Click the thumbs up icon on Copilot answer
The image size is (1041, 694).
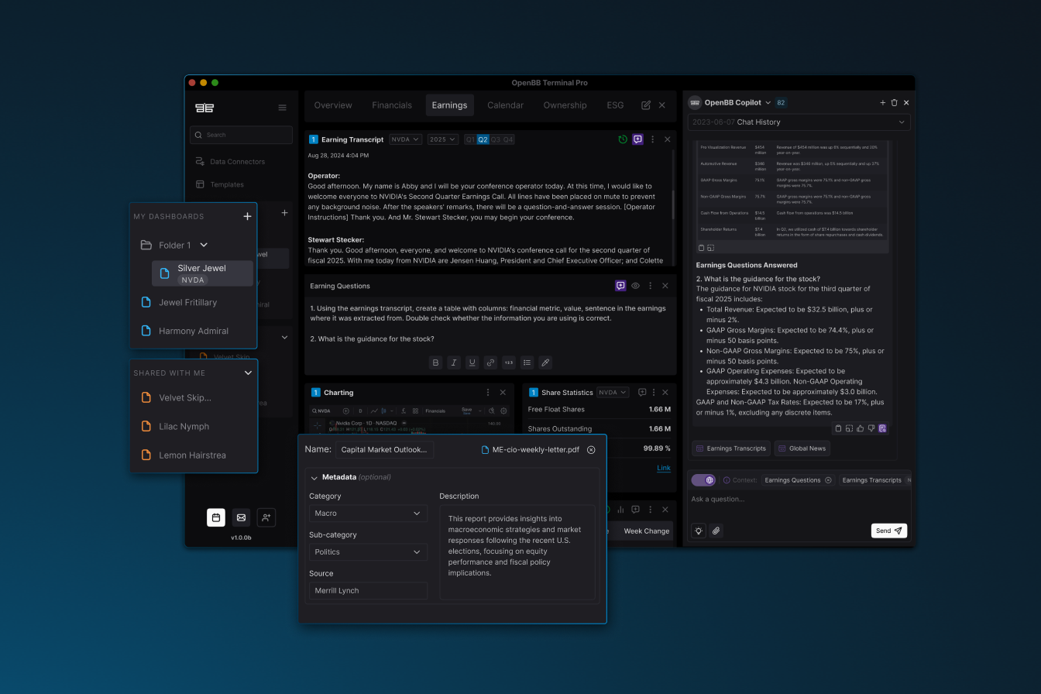click(x=860, y=428)
